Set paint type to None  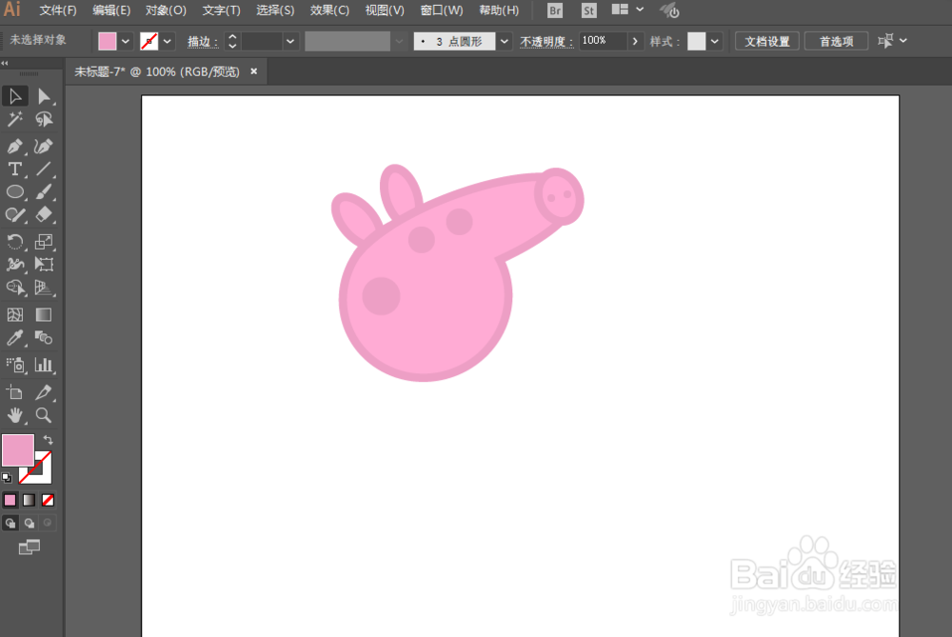[x=48, y=501]
